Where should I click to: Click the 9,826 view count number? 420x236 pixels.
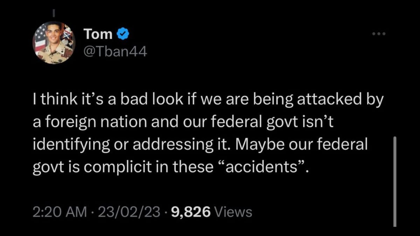pyautogui.click(x=191, y=212)
